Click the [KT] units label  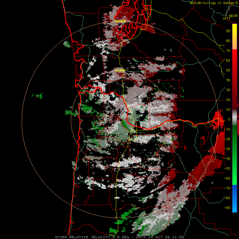[227, 18]
